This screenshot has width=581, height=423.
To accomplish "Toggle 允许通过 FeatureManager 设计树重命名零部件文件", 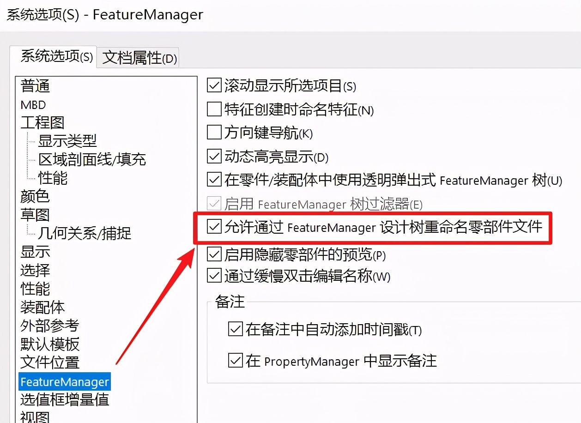I will click(x=214, y=228).
